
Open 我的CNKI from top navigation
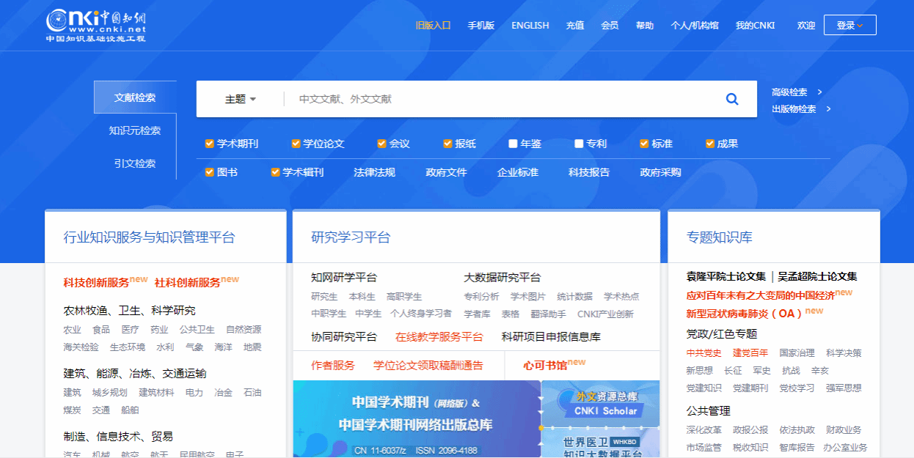pos(755,26)
